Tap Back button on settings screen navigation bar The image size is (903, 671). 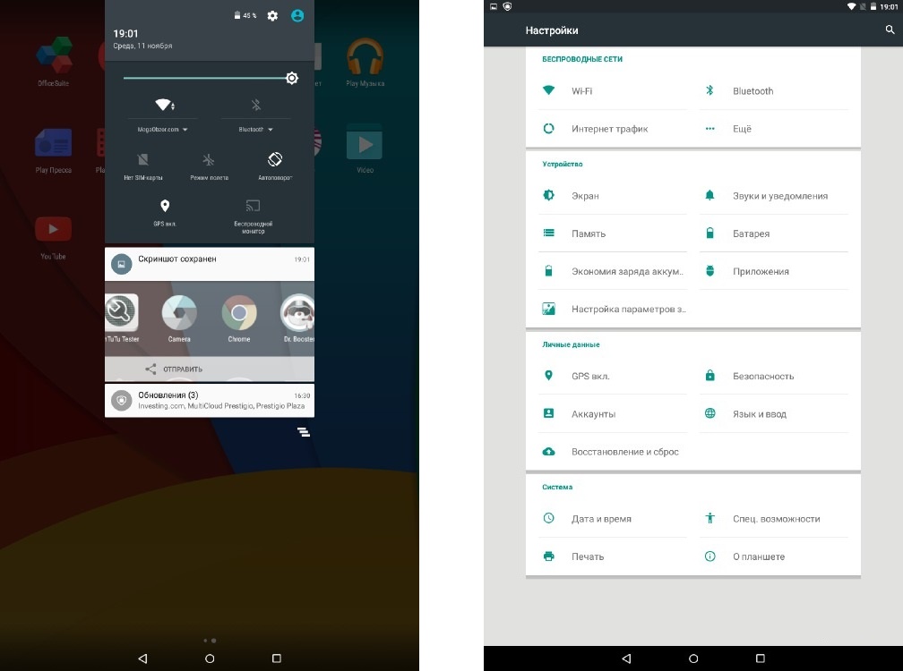tap(626, 658)
